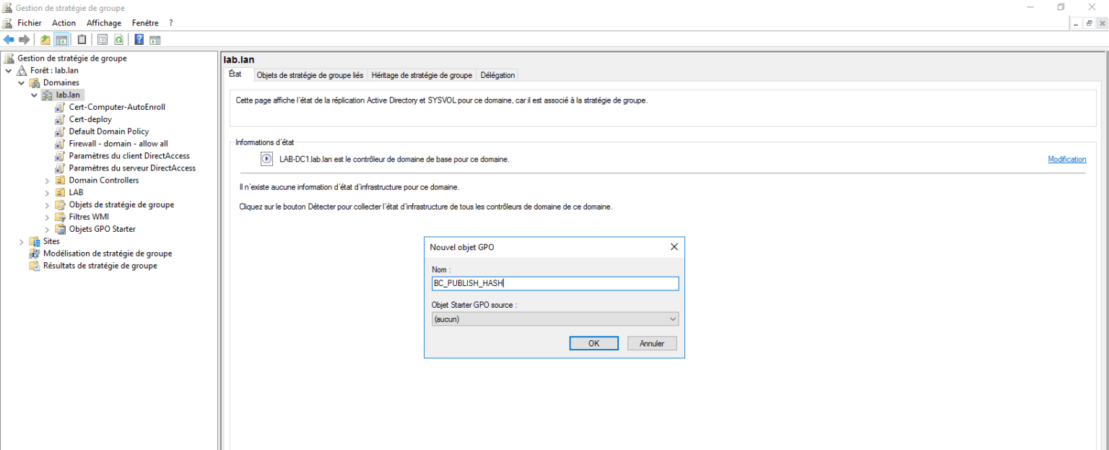The image size is (1109, 450).
Task: Select the Default Domain Policy GPO
Action: pyautogui.click(x=108, y=131)
